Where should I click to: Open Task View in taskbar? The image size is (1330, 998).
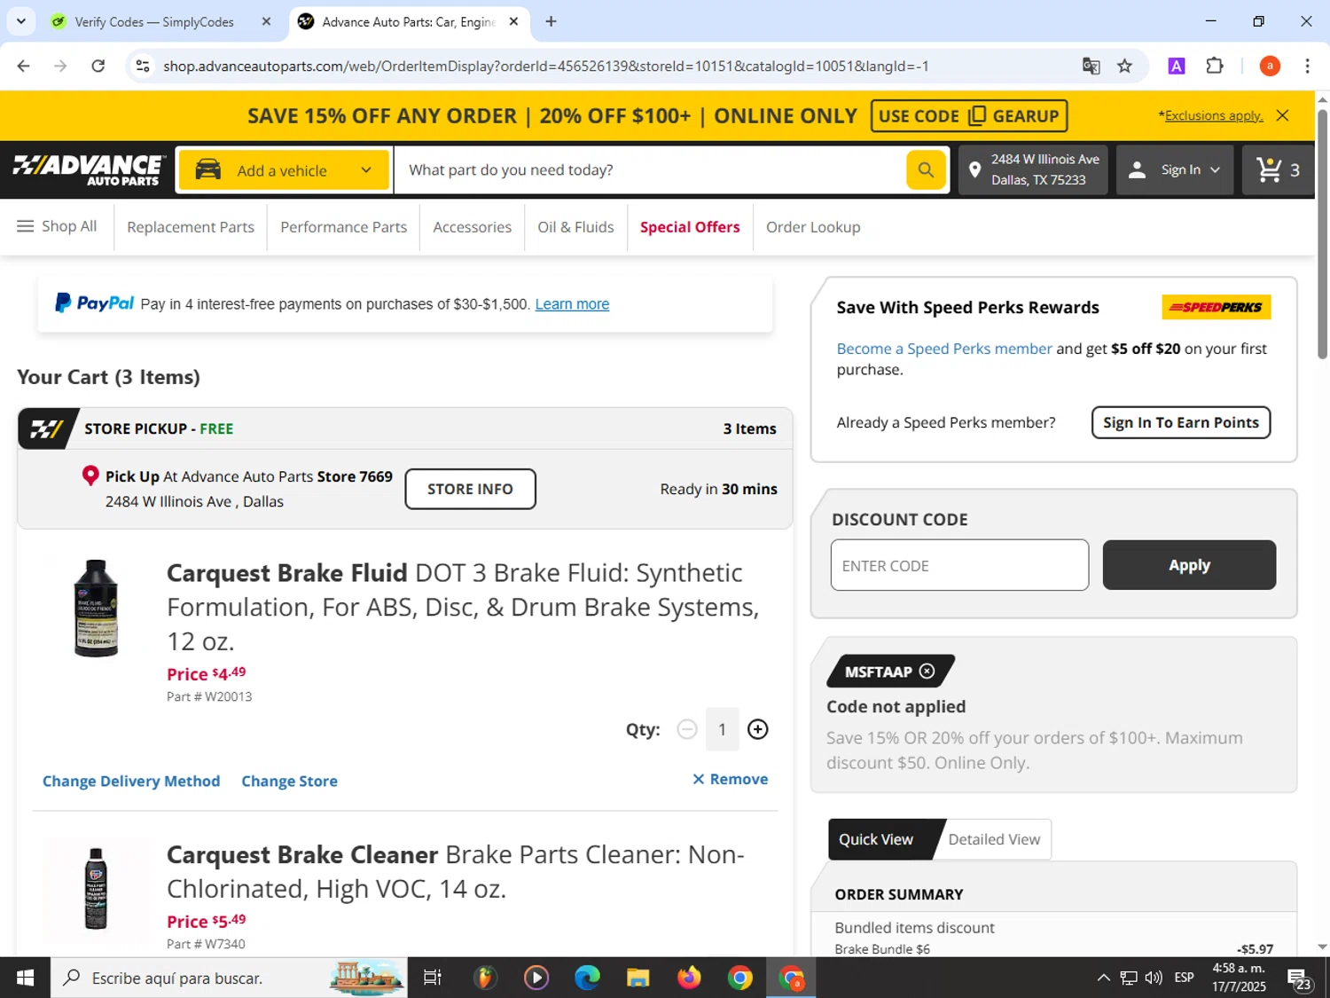pyautogui.click(x=432, y=978)
